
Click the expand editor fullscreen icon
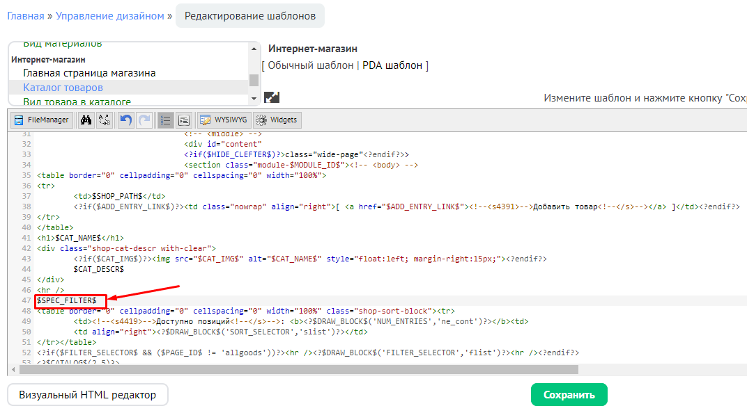[271, 98]
